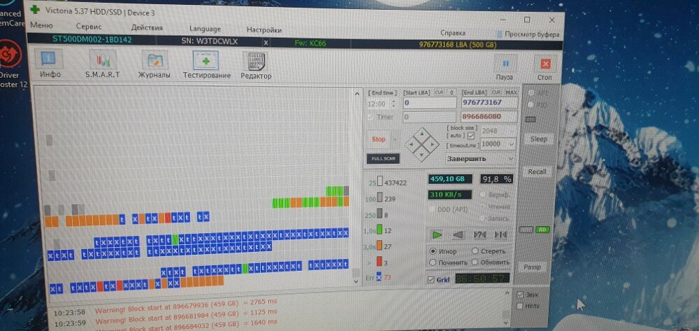Screen dimensions: 699x331
Task: Click the block map scrollbar down arrow
Action: [355, 281]
